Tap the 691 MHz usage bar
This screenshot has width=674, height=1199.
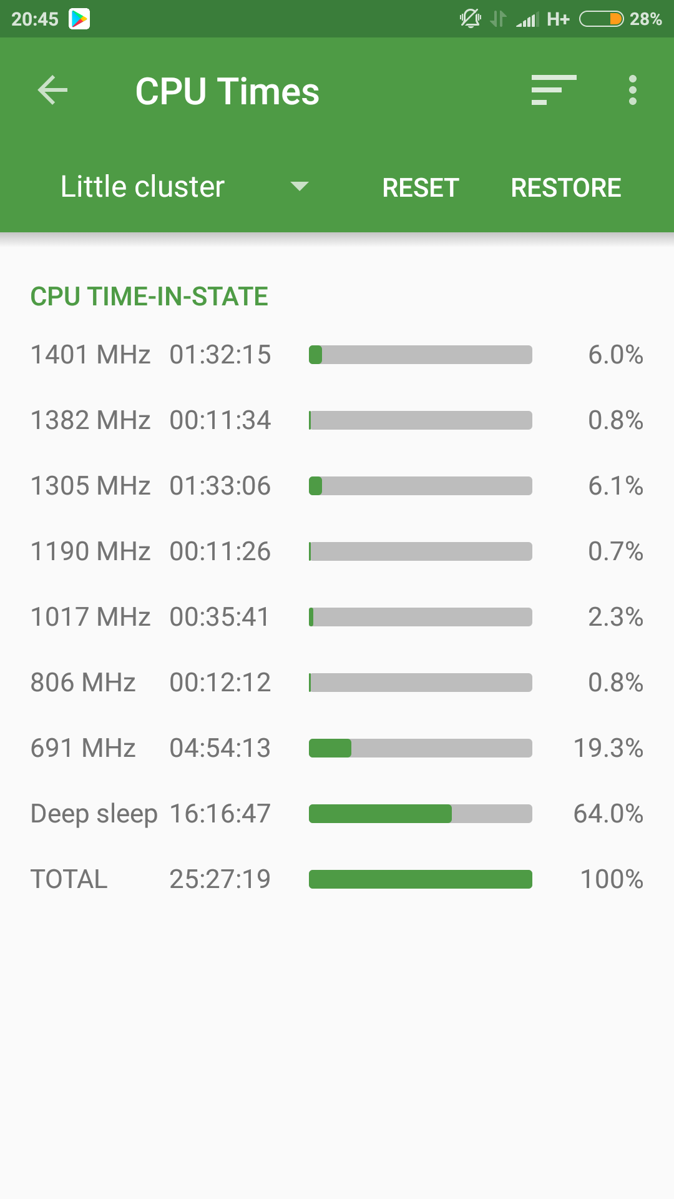(420, 748)
